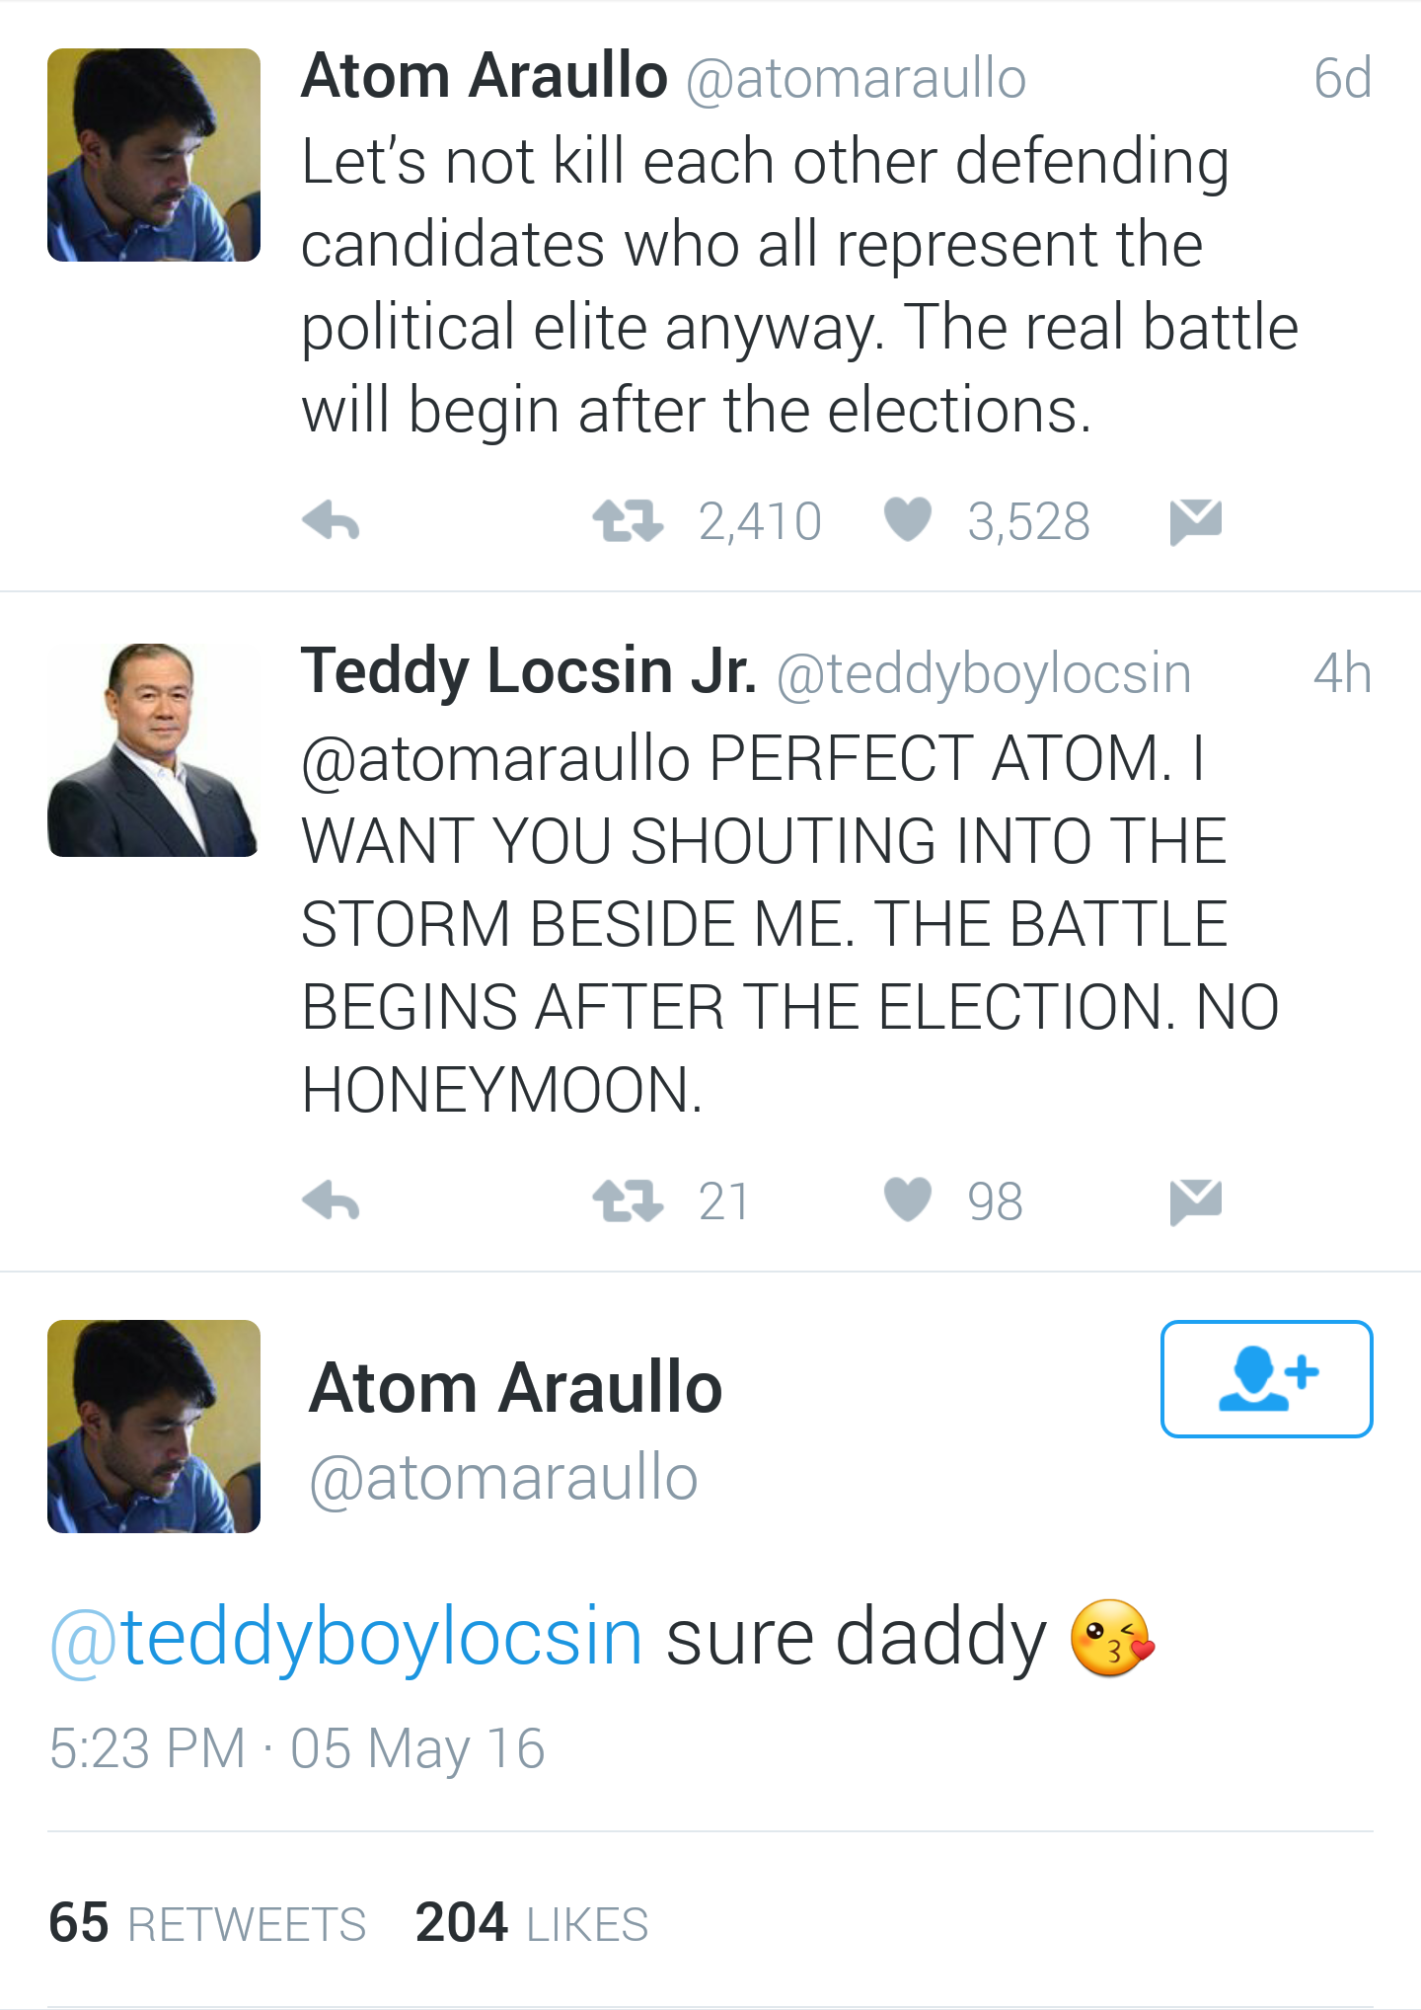
Task: Open the 5:23 PM 05 May 16 timestamp
Action: [x=296, y=1748]
